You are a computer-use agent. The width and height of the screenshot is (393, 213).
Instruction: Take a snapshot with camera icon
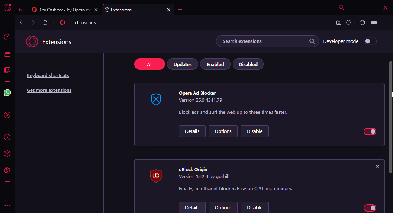click(x=339, y=22)
